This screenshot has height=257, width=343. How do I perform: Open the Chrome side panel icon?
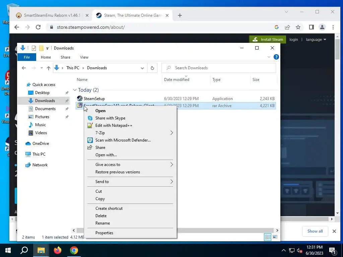point(311,27)
